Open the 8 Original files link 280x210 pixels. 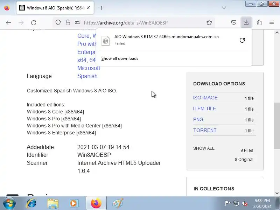coord(244,160)
